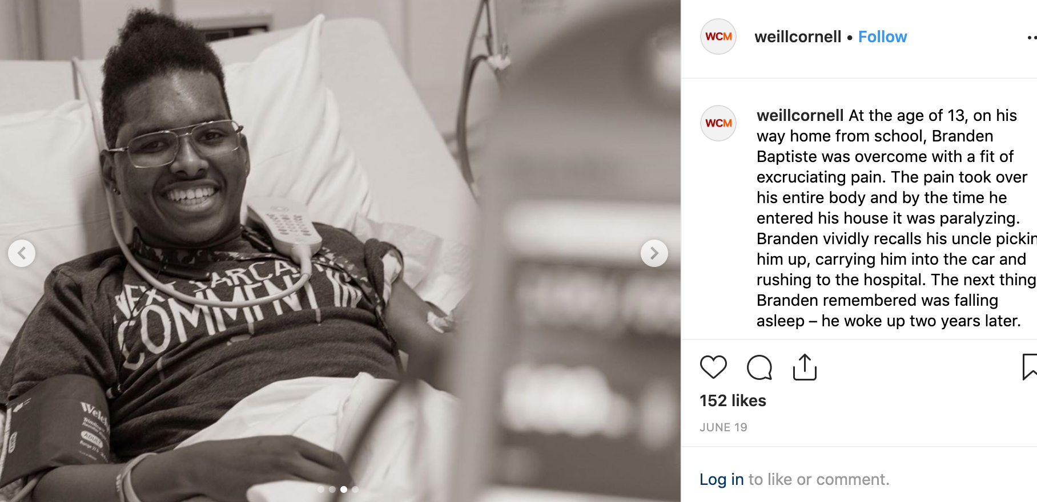The image size is (1037, 502).
Task: Click the hospital patient photo
Action: [x=340, y=251]
